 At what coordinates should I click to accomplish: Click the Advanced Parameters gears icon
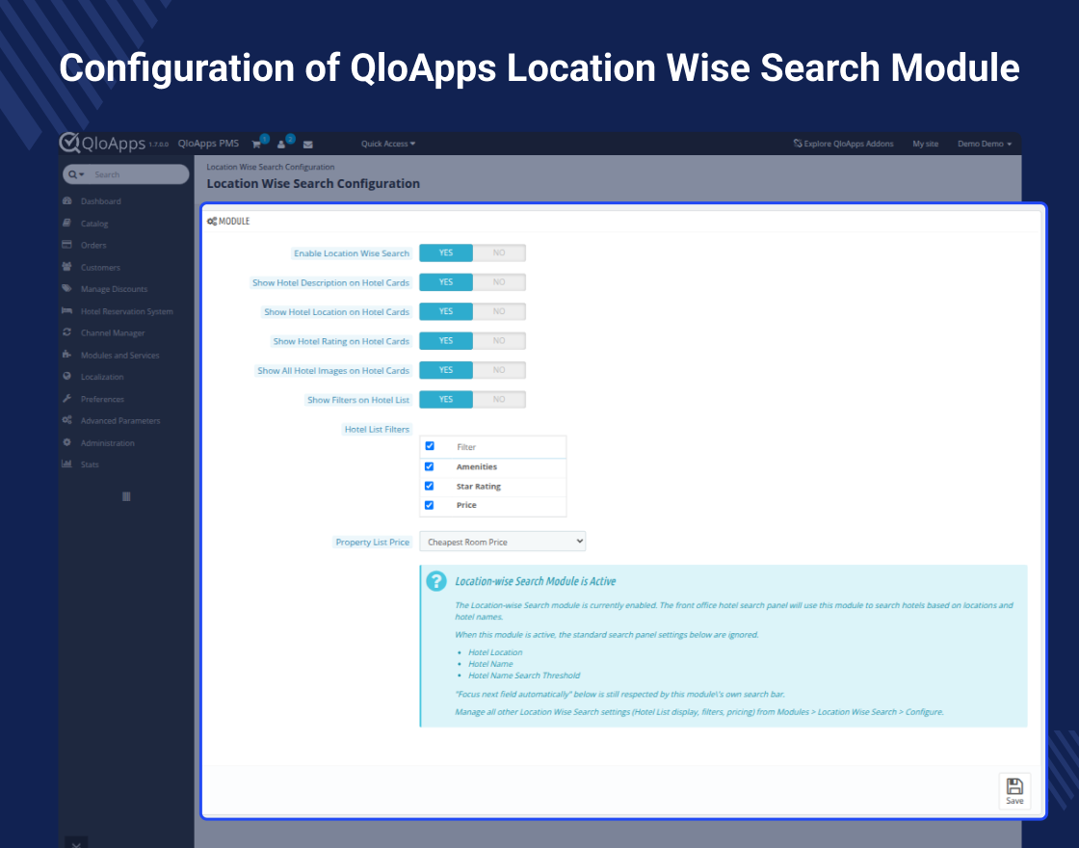coord(66,420)
